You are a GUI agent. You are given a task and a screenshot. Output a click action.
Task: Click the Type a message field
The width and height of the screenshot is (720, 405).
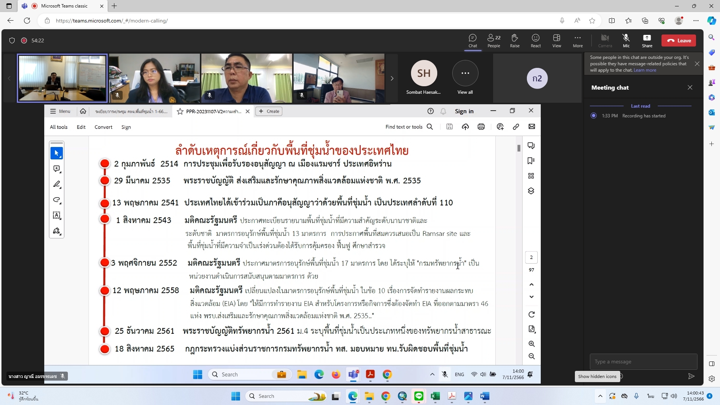click(643, 361)
